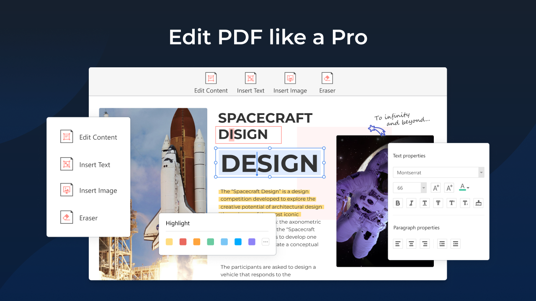Image resolution: width=536 pixels, height=301 pixels.
Task: Click the Edit Content icon in the left panel
Action: click(67, 136)
